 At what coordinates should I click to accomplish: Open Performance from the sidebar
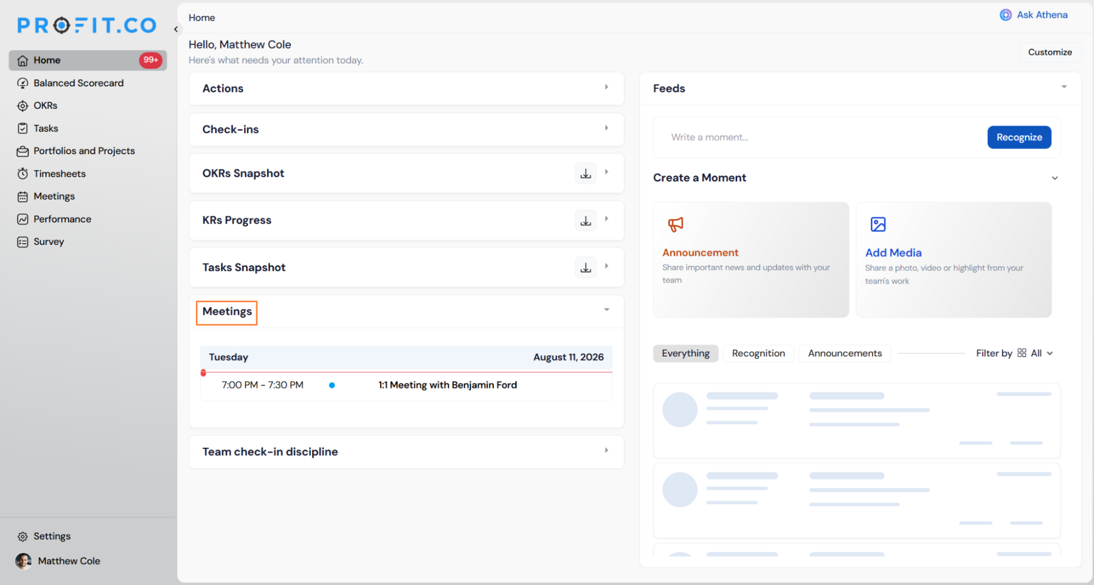click(x=62, y=219)
